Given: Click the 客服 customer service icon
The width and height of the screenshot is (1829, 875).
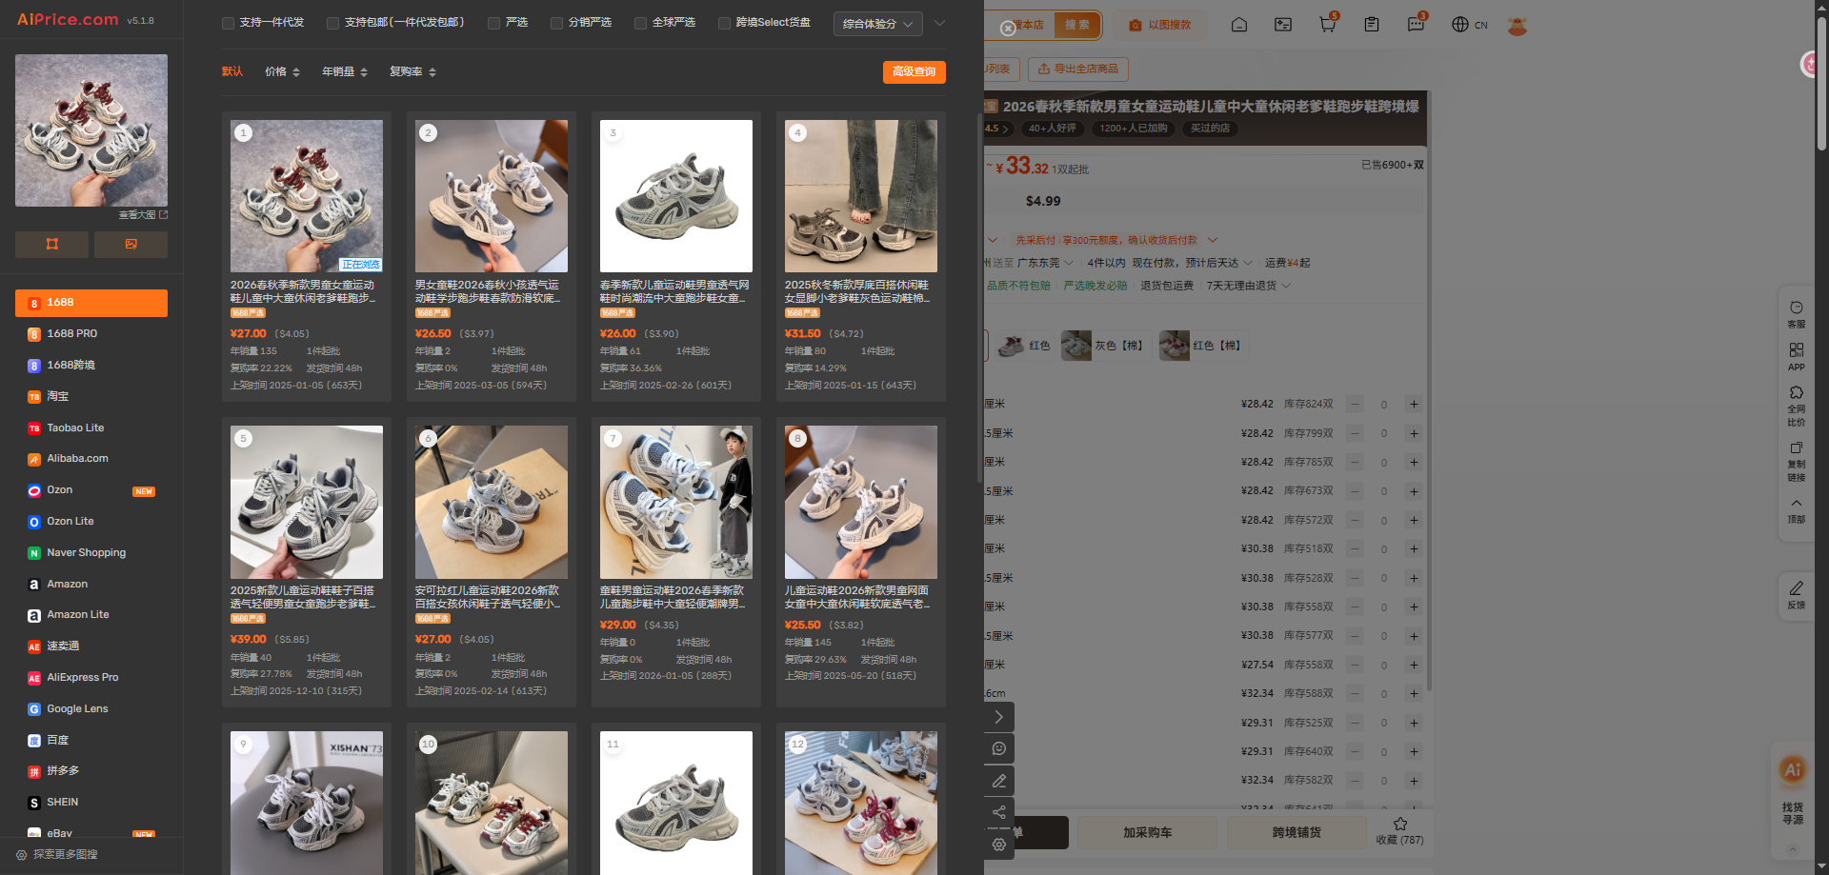Looking at the screenshot, I should click(x=1796, y=314).
